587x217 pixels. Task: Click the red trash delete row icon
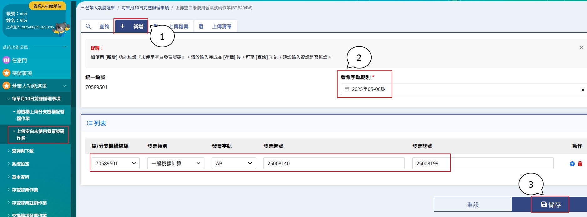pos(580,164)
